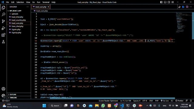Open Chrome from taskbar
Screen dimensions: 194x109
(116, 106)
